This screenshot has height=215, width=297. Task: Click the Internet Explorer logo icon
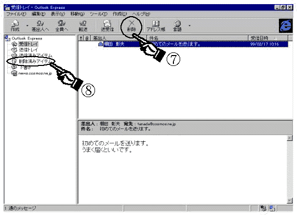[x=286, y=26]
